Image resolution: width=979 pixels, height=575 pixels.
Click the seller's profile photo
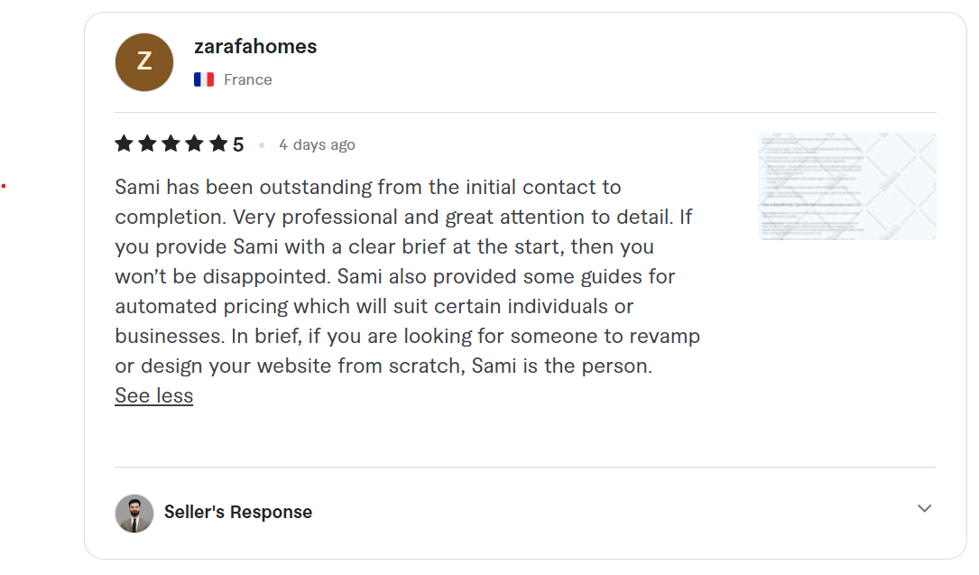coord(134,513)
